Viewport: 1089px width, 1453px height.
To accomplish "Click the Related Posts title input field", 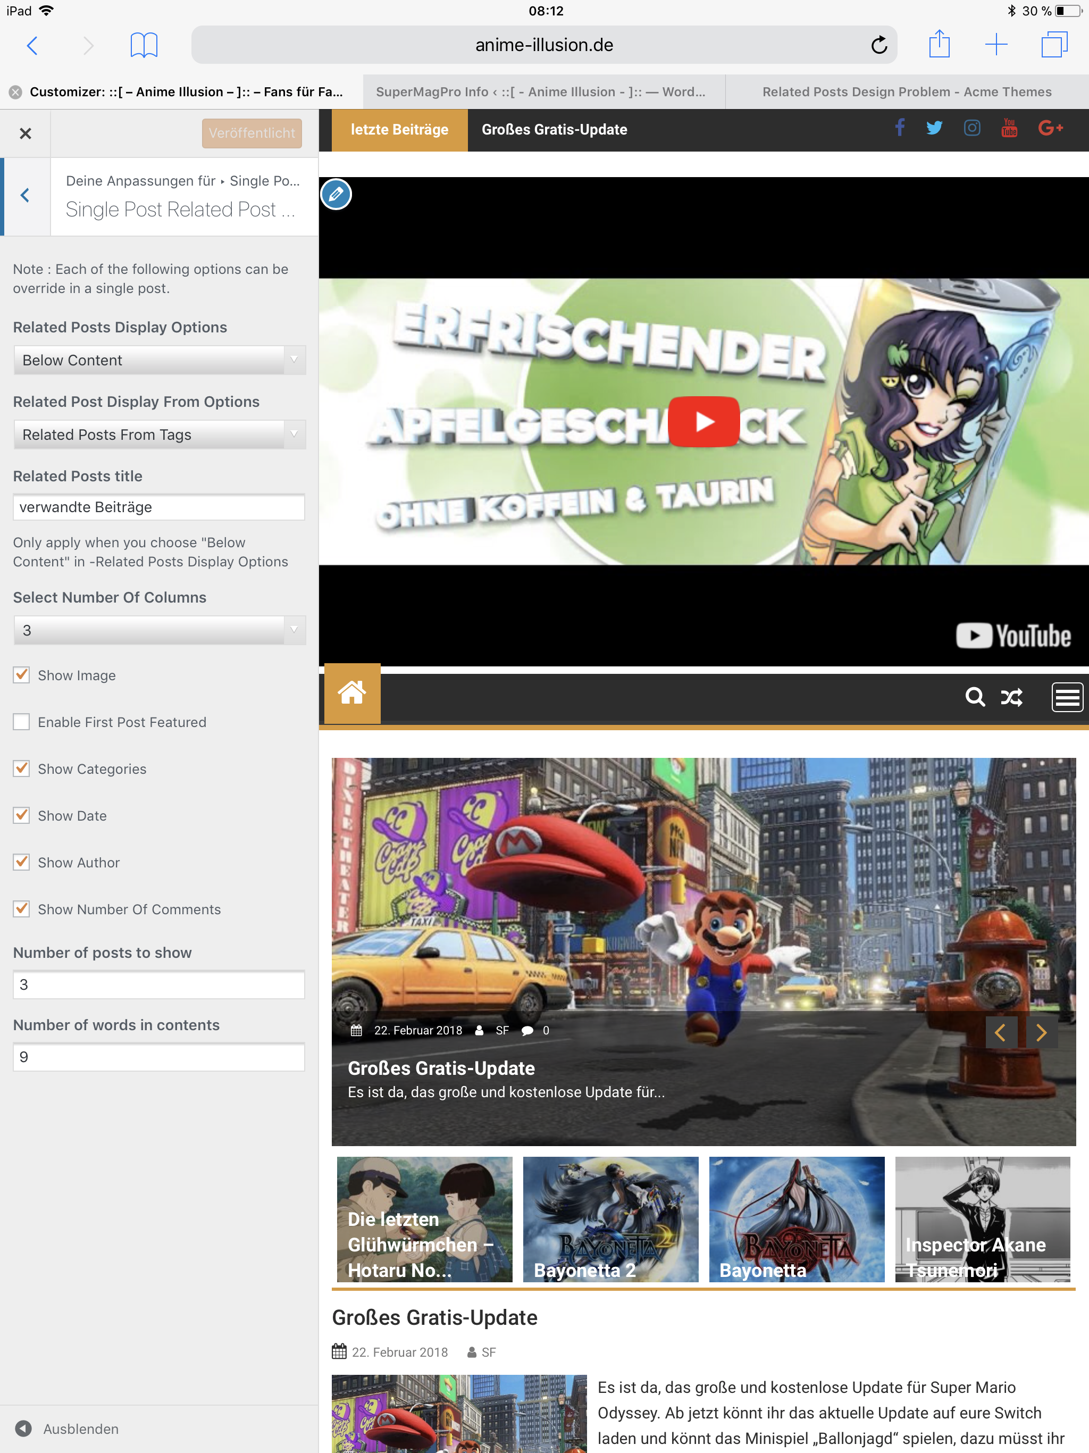I will 159,507.
